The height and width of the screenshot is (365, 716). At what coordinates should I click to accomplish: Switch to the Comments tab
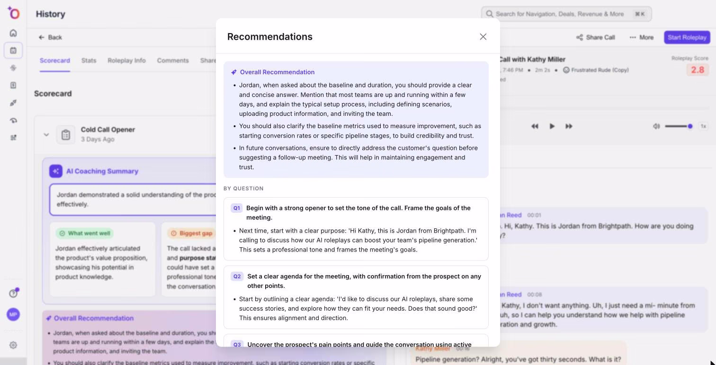click(x=173, y=61)
